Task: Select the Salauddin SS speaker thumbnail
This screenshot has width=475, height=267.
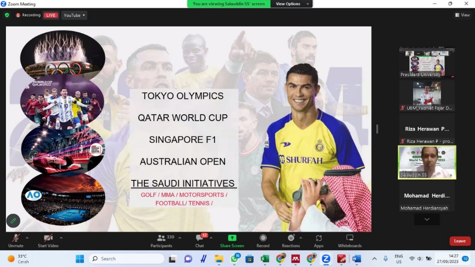Action: point(427,163)
